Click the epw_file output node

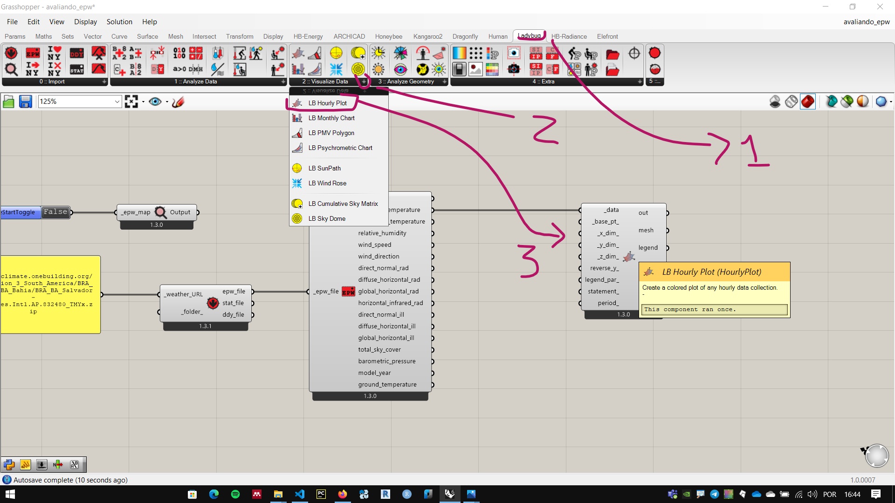[253, 292]
